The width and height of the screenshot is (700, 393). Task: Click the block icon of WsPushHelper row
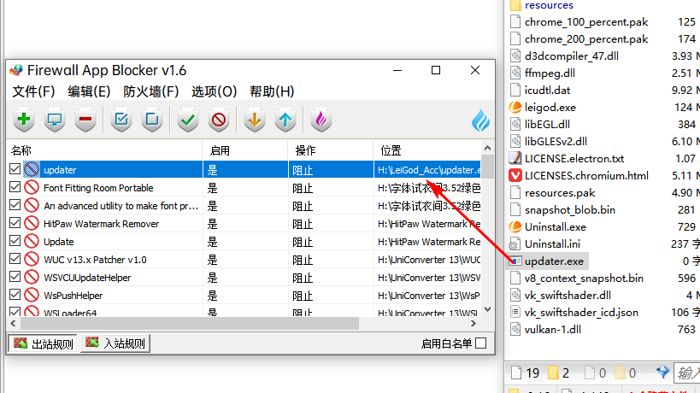(32, 295)
